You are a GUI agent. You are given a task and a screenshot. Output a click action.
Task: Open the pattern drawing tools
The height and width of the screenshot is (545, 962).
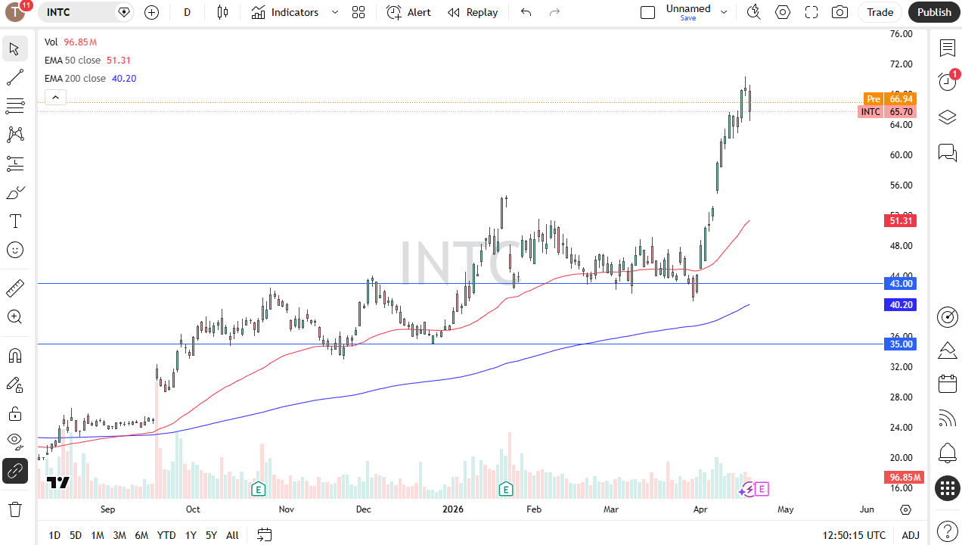tap(14, 135)
